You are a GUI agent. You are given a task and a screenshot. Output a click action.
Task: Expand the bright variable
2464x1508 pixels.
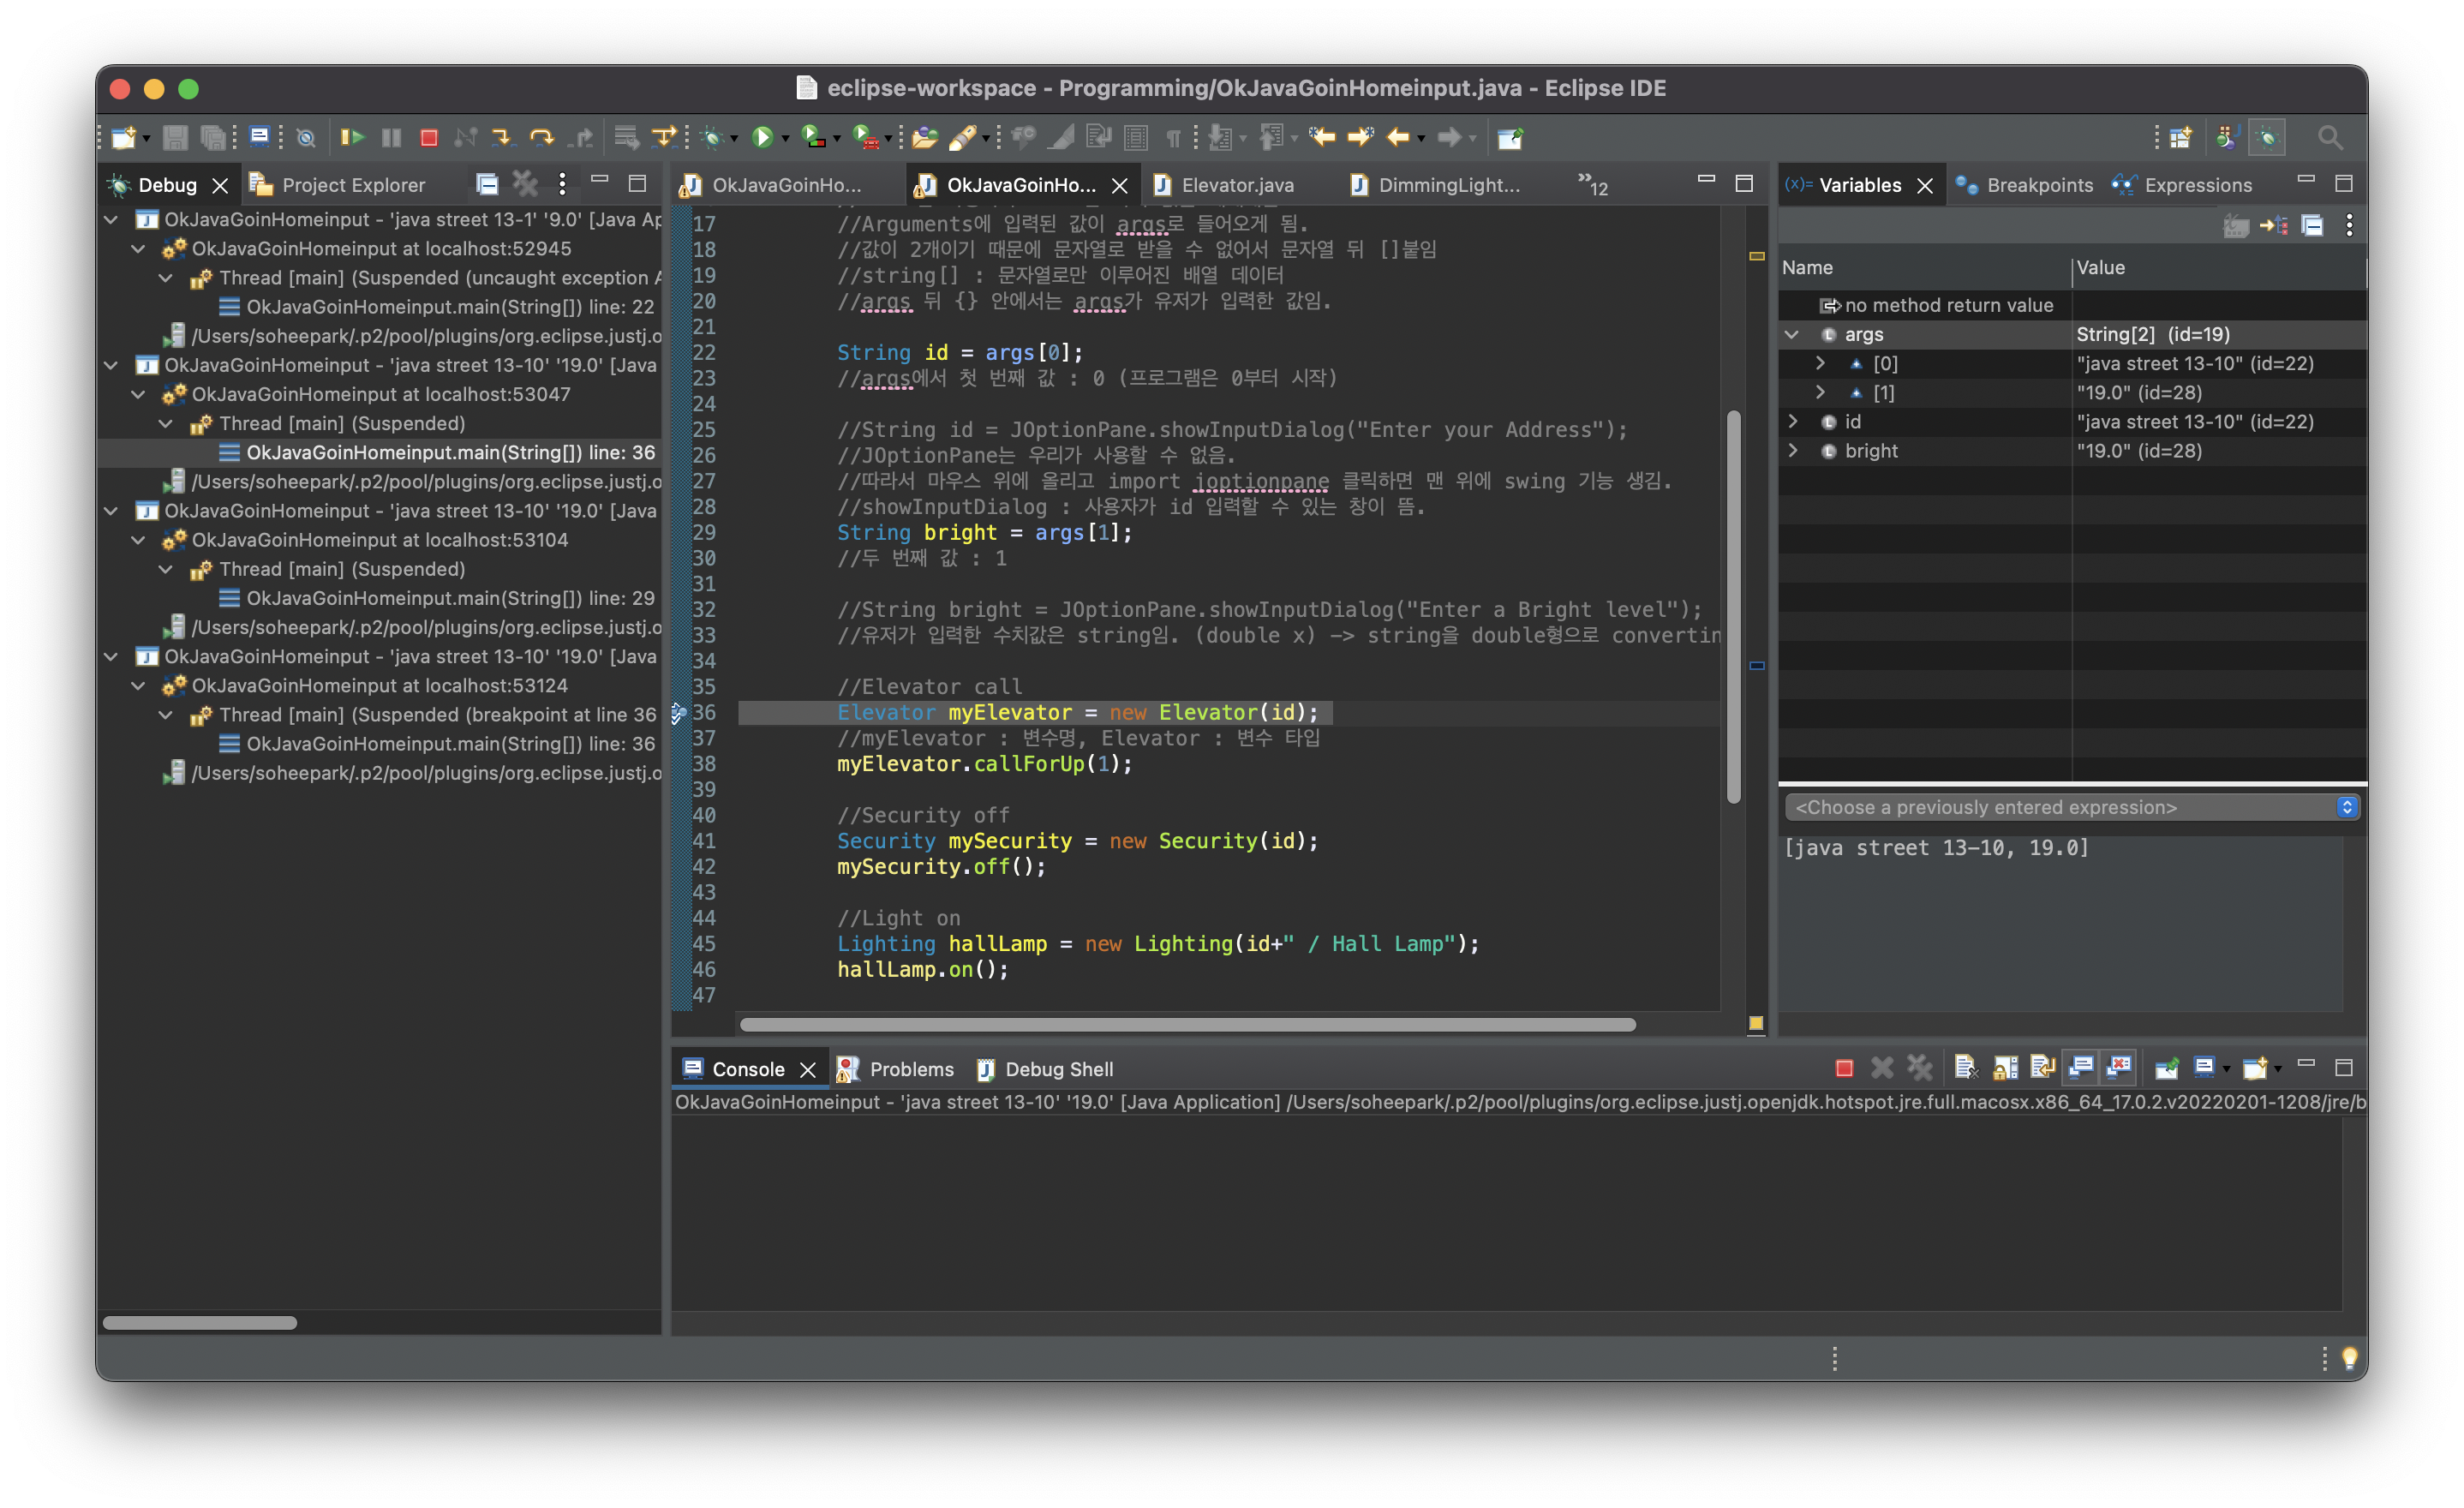[x=1792, y=451]
